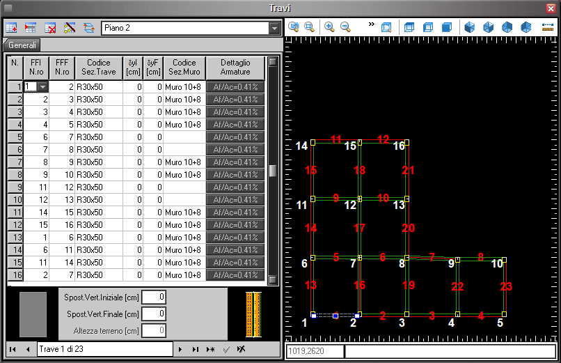Expand the toolbar overflow chevron
The height and width of the screenshot is (363, 561).
pos(371,24)
